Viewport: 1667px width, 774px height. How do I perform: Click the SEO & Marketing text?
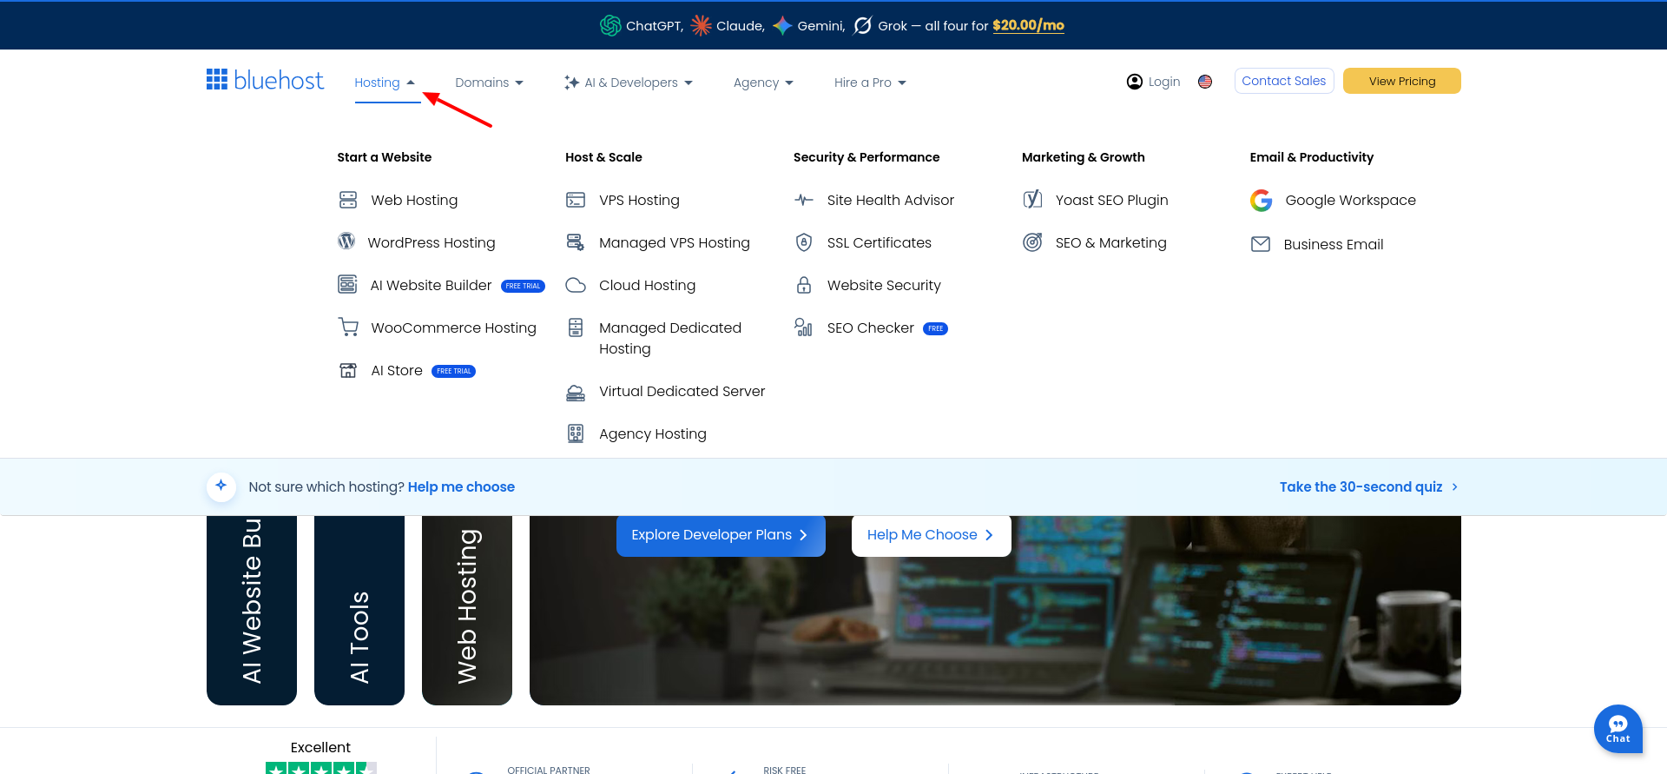(x=1110, y=242)
